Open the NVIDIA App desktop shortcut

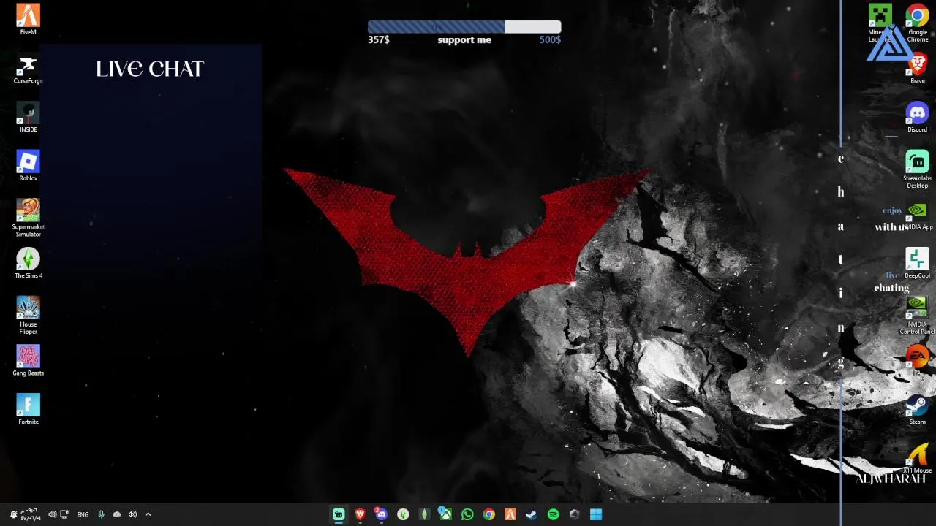tap(917, 216)
